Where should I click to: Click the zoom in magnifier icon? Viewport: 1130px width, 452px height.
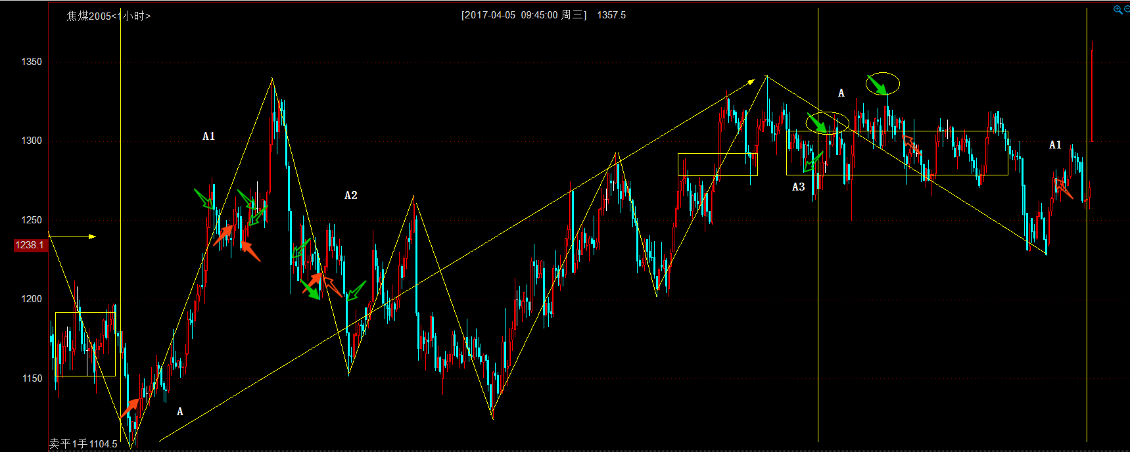pyautogui.click(x=1118, y=10)
